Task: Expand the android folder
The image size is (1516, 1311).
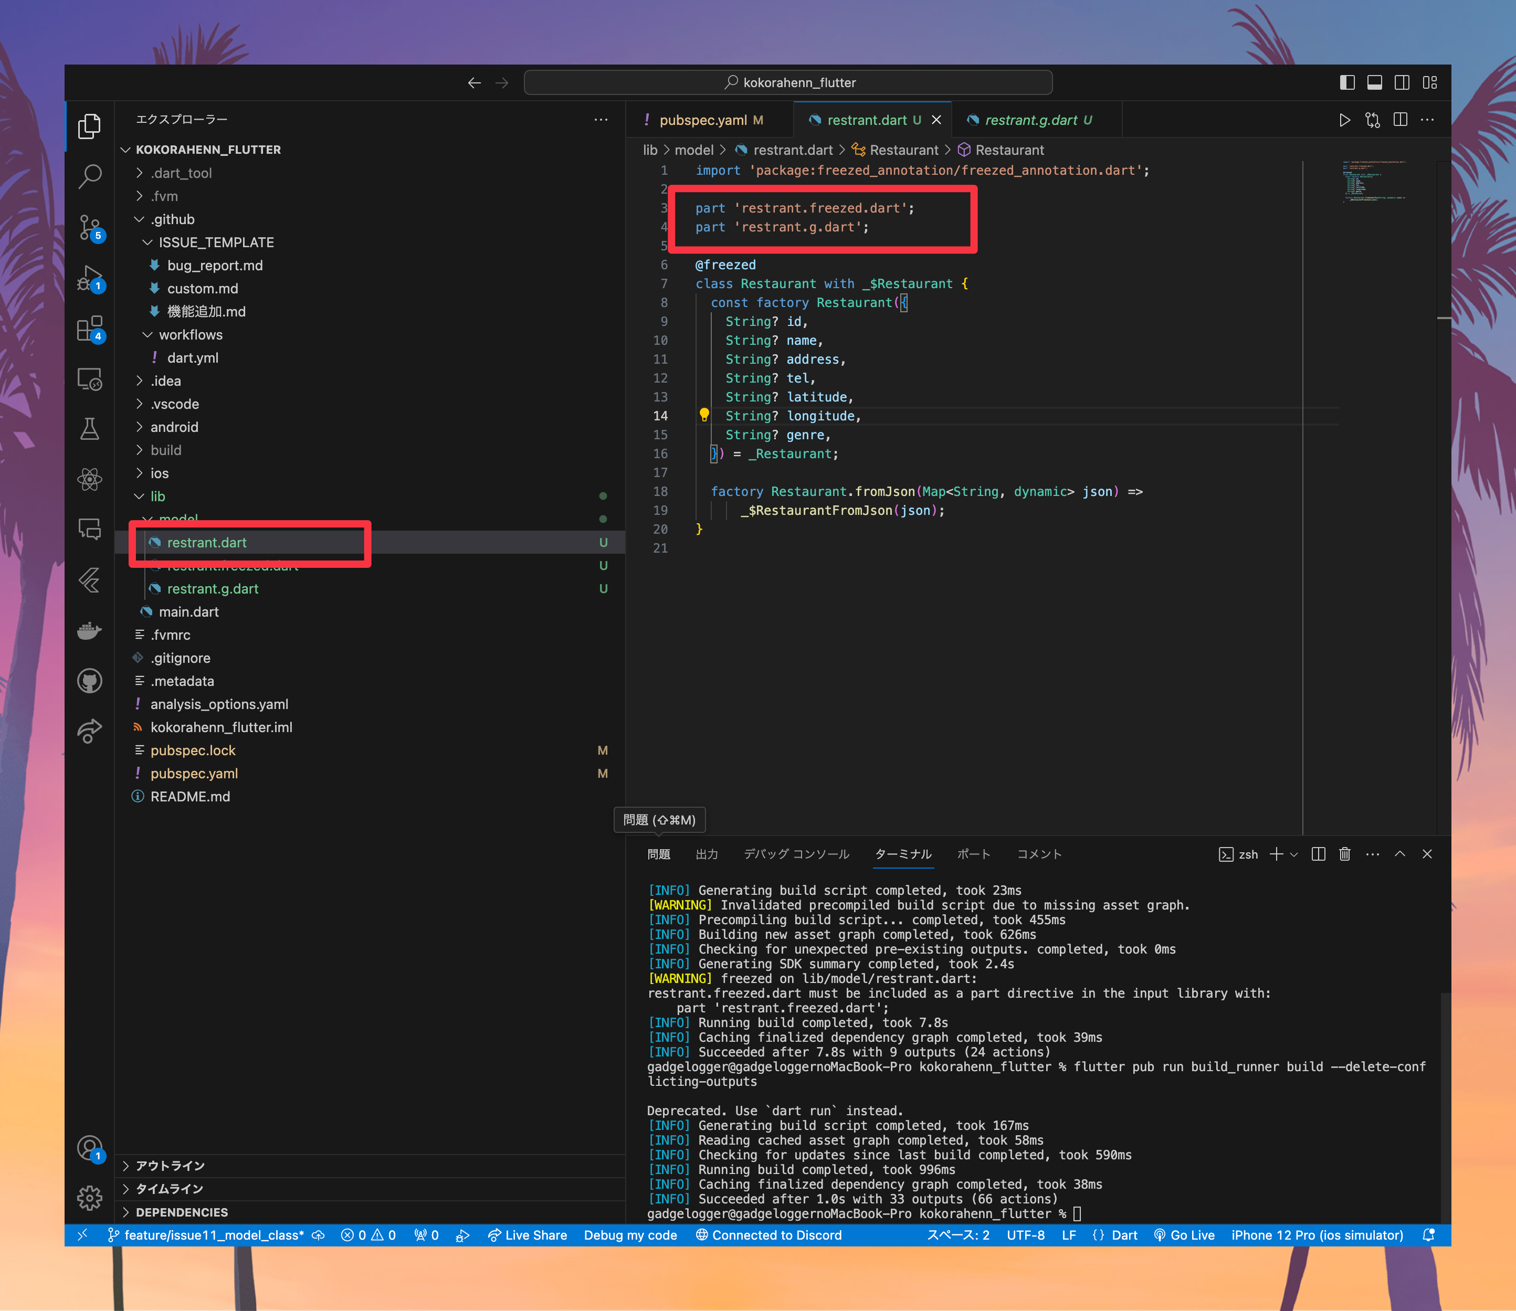Action: coord(174,427)
